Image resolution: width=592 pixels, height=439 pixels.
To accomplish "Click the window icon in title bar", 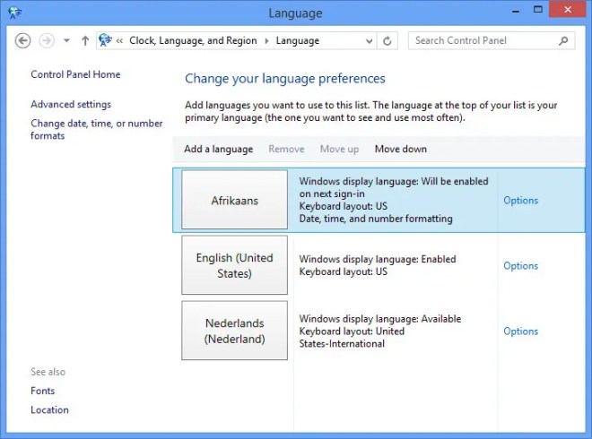I will click(15, 13).
